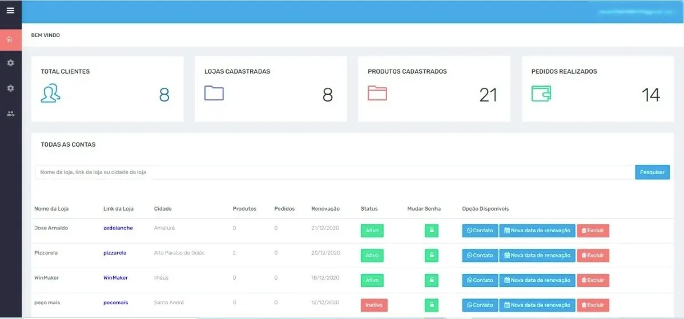Open the first gear settings sidebar icon

tap(10, 63)
